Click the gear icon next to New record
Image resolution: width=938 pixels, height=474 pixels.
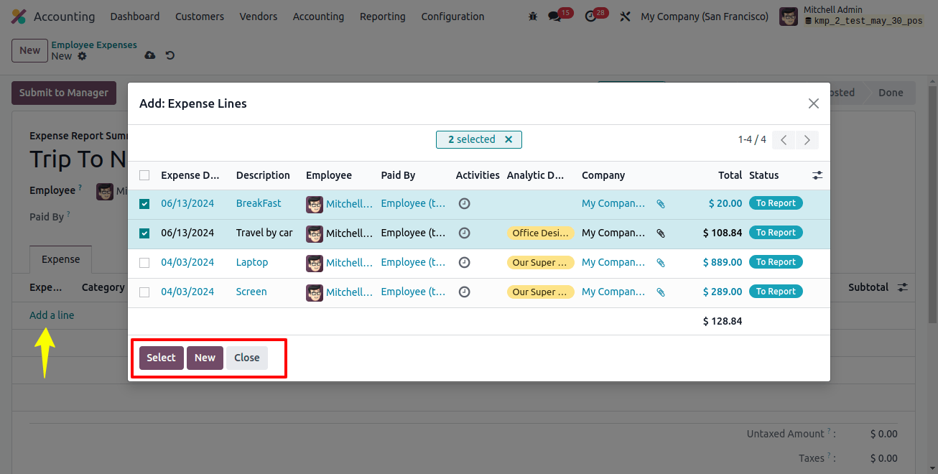[82, 56]
